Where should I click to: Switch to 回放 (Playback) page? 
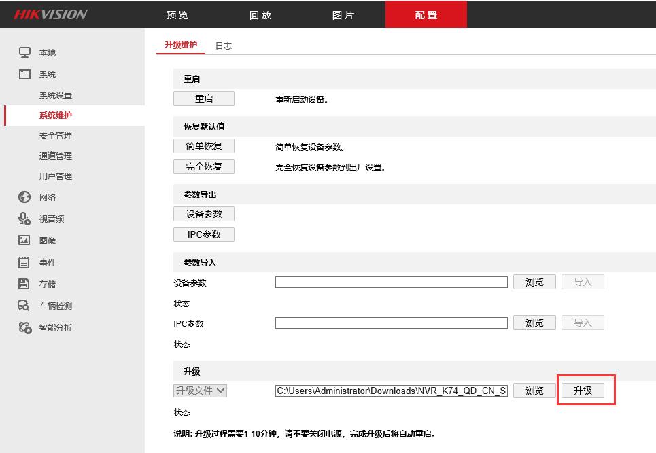tap(260, 14)
